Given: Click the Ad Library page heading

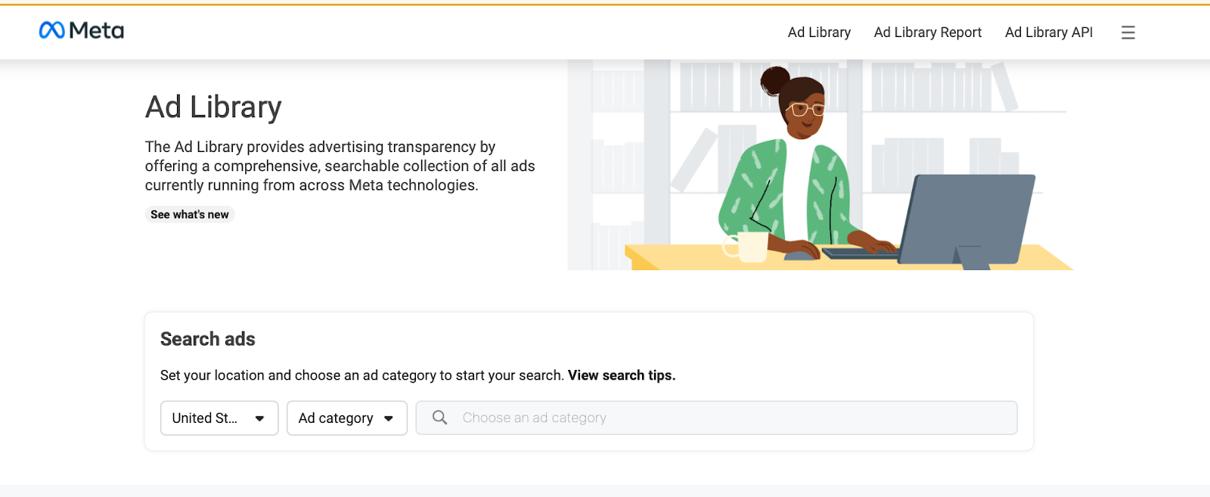Looking at the screenshot, I should [213, 107].
